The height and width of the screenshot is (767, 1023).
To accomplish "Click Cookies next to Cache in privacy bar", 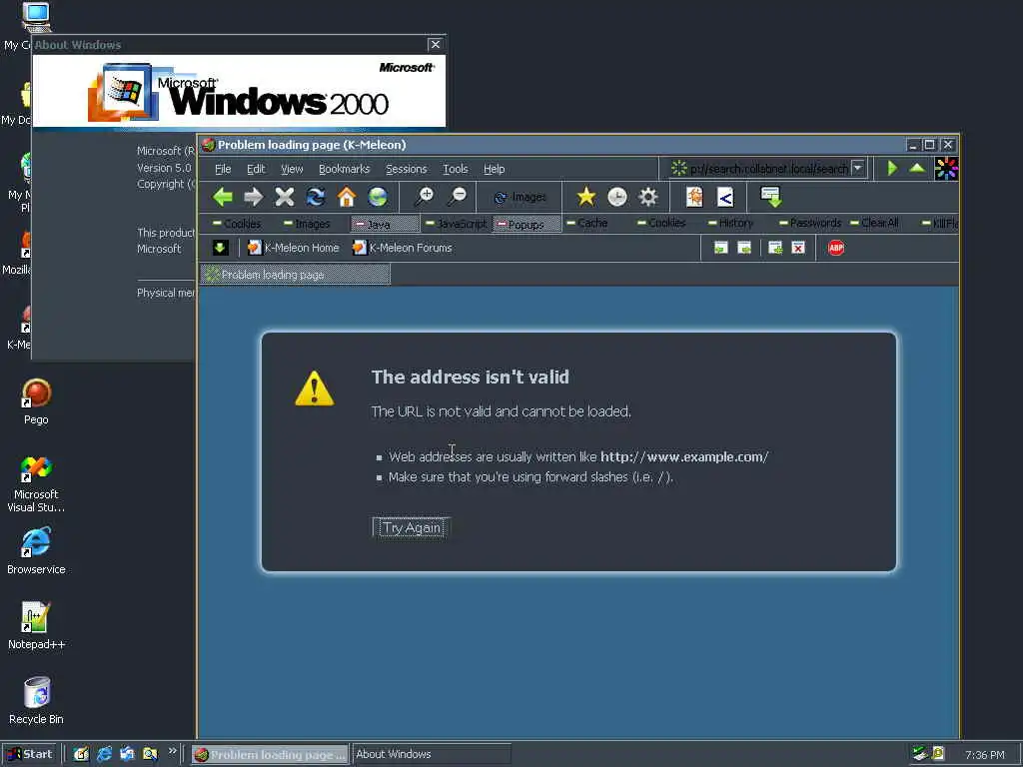I will pyautogui.click(x=661, y=223).
